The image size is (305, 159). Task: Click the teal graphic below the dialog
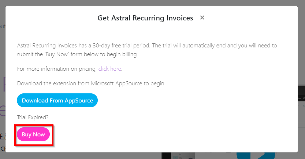[x=256, y=156]
